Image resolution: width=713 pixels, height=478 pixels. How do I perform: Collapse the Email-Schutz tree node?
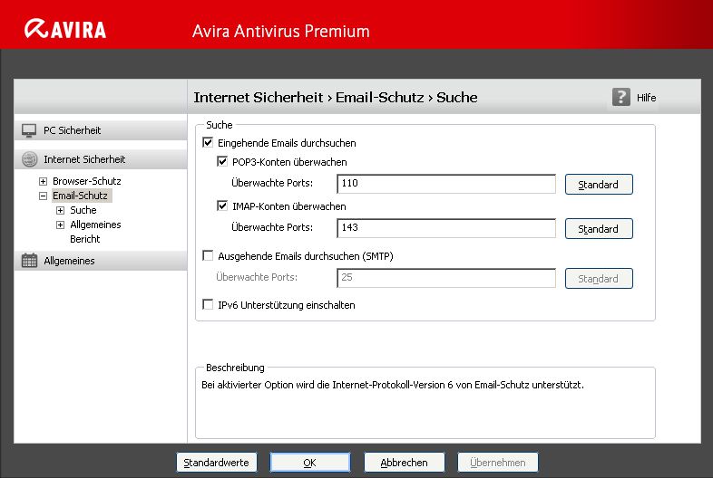click(x=43, y=196)
